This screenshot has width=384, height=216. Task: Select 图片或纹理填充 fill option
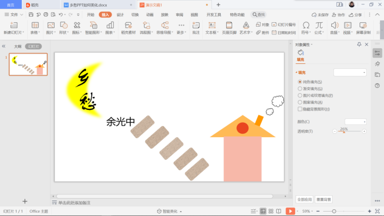[x=300, y=96]
